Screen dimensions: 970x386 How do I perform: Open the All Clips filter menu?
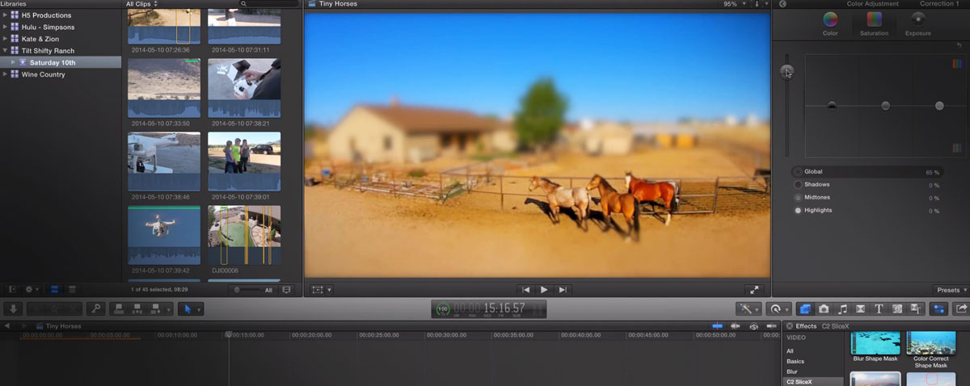142,4
